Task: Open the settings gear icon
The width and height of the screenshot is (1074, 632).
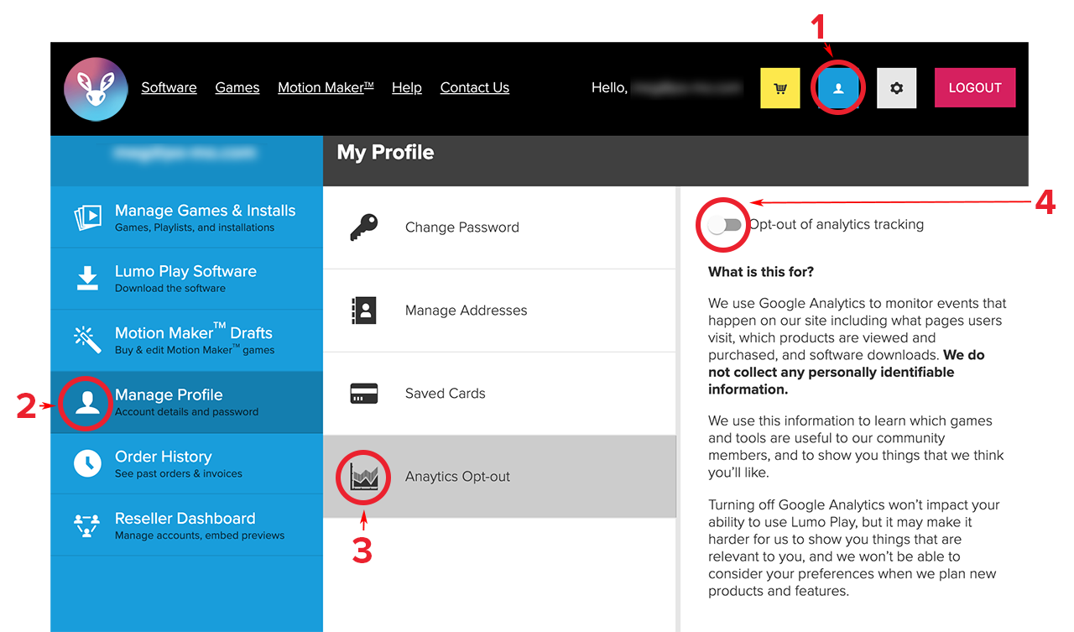Action: tap(897, 88)
